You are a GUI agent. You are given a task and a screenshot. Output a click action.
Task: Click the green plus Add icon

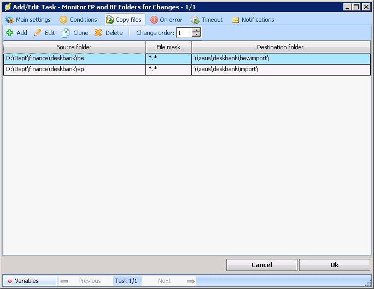tap(9, 33)
